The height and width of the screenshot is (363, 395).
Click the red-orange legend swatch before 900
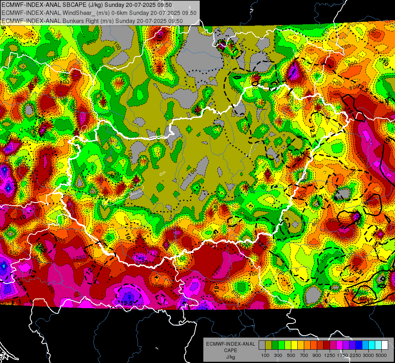point(313,345)
